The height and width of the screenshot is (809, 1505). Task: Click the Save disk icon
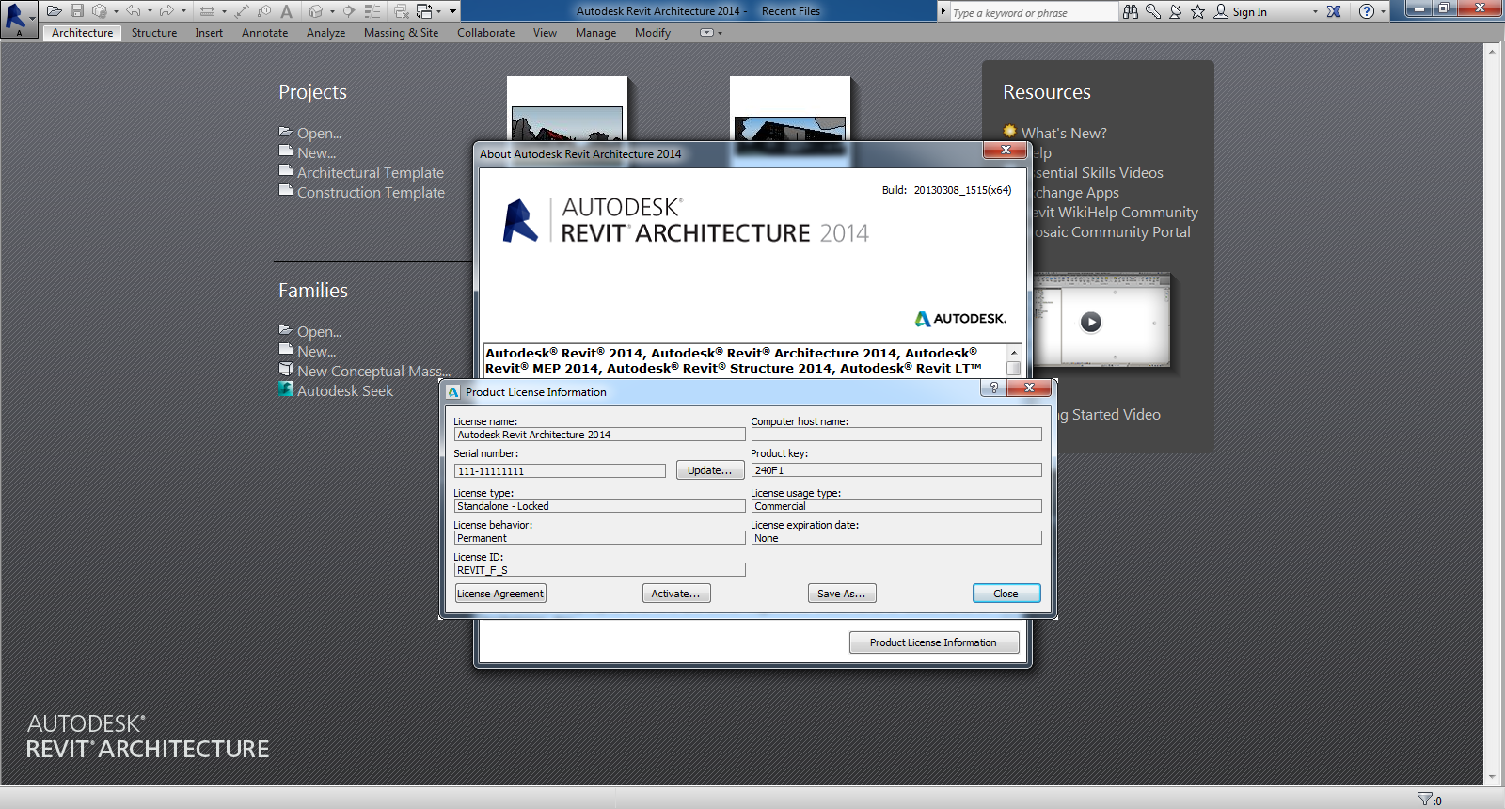77,11
